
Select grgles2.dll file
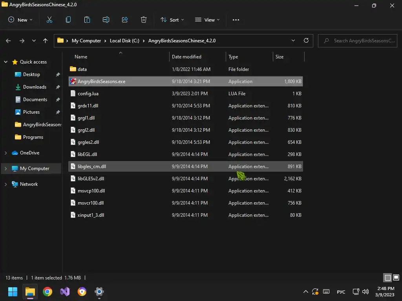pyautogui.click(x=186, y=142)
